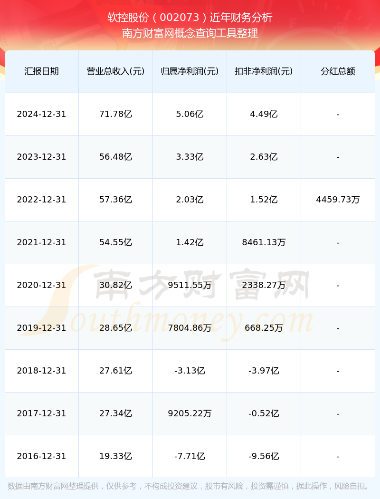
Task: Click the revenue value 54.55亿
Action: click(x=116, y=242)
